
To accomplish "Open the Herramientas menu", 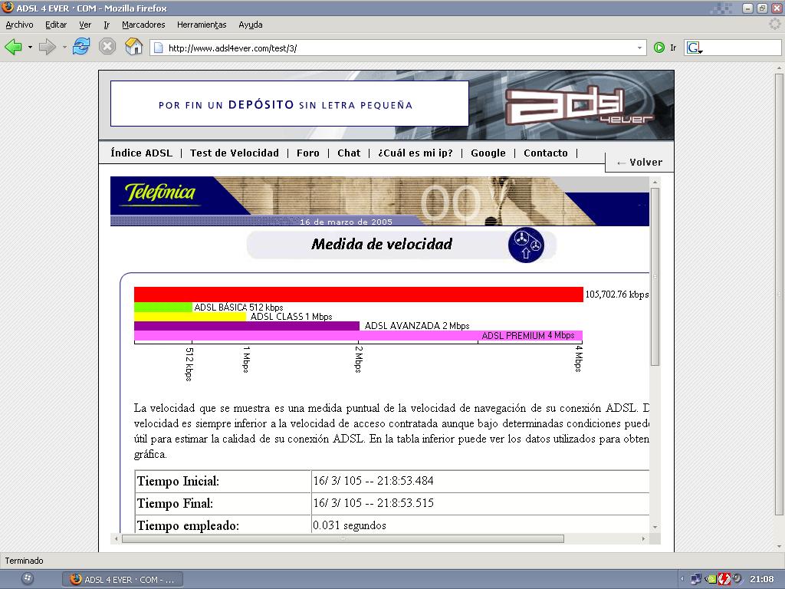I will (202, 25).
